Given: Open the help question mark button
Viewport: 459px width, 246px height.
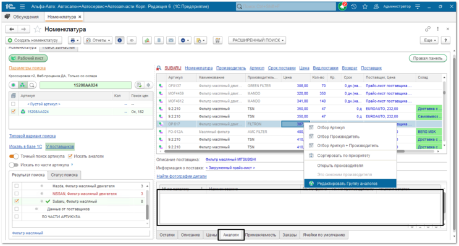Looking at the screenshot, I should click(x=445, y=40).
